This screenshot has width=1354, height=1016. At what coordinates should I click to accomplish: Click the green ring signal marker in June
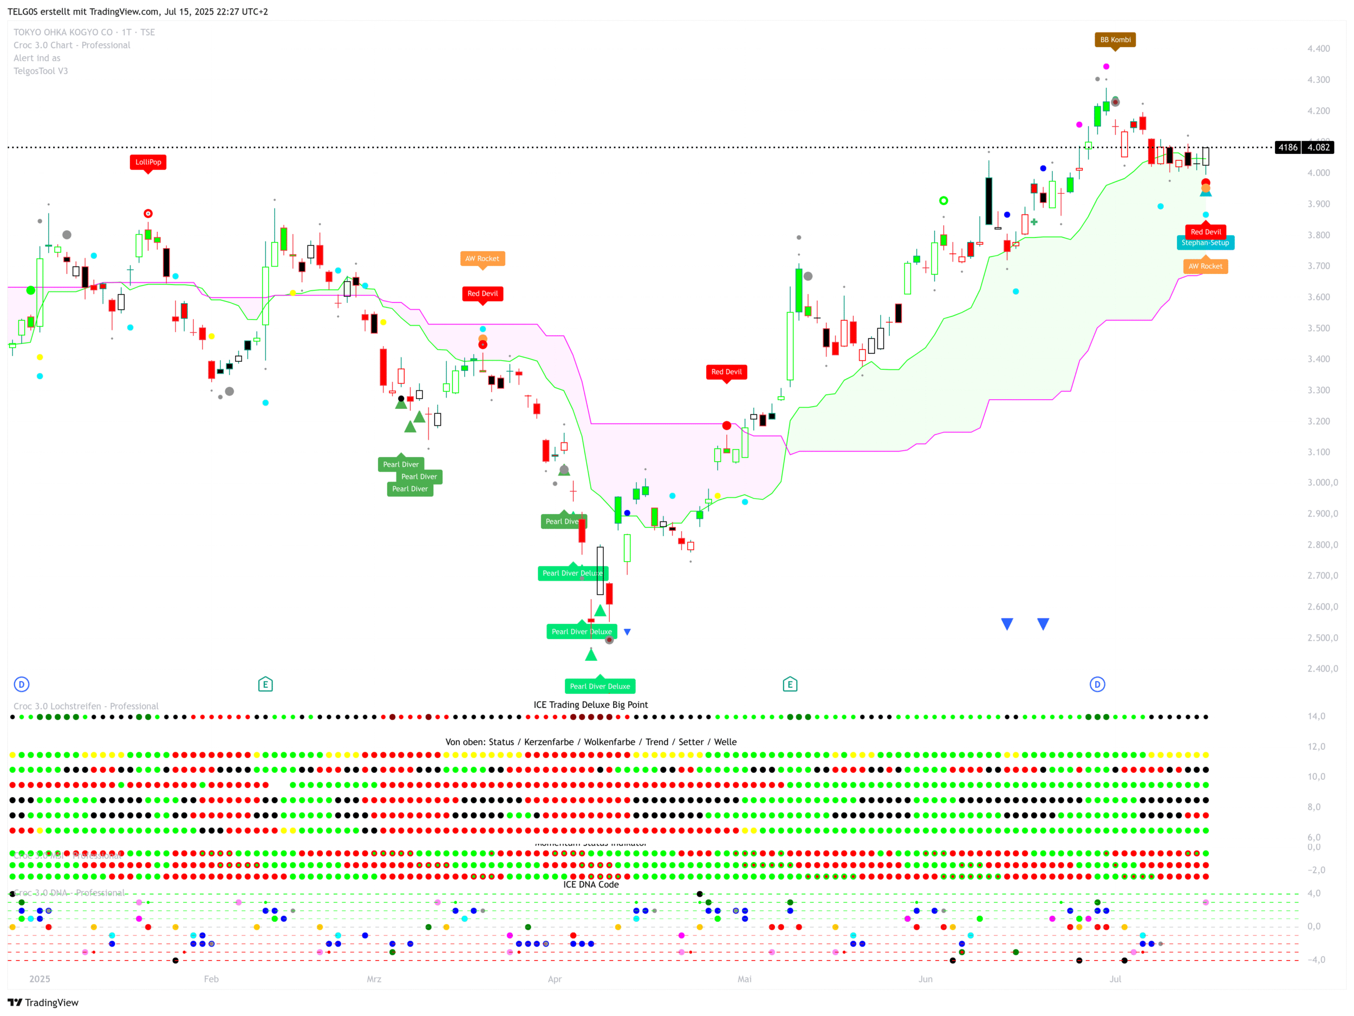coord(943,201)
